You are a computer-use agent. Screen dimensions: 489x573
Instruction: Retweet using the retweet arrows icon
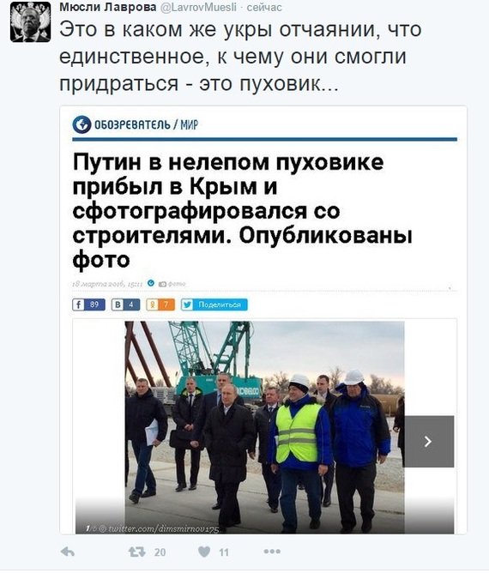pos(136,552)
